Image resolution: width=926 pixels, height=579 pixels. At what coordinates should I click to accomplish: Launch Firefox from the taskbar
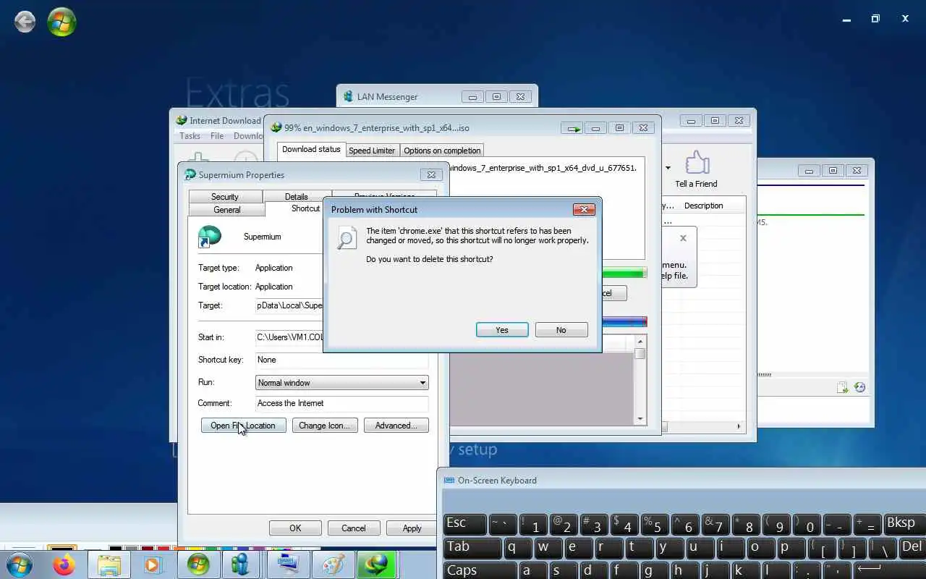pyautogui.click(x=64, y=565)
